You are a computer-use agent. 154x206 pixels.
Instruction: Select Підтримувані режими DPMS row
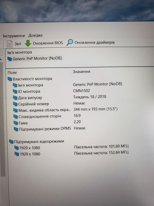coord(50,129)
